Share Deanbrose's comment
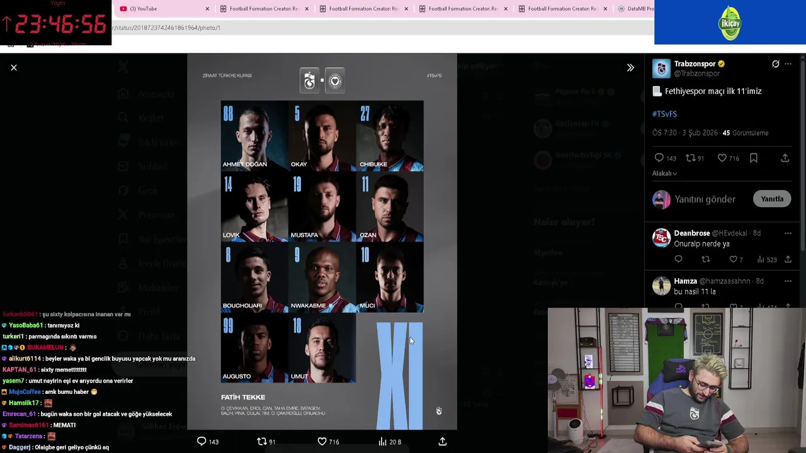Image resolution: width=806 pixels, height=453 pixels. point(788,259)
